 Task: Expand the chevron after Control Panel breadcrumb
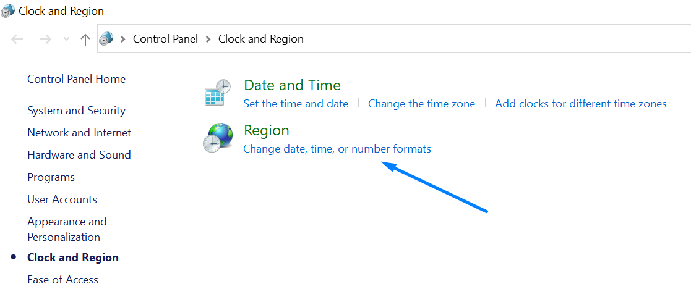coord(208,39)
